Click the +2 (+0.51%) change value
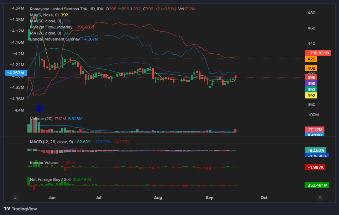Viewport: 339px width, 215px height. (x=166, y=9)
